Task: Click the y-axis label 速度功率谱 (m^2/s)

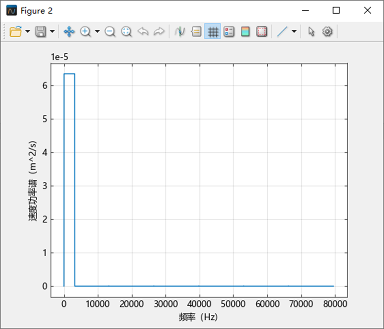Action: (33, 181)
